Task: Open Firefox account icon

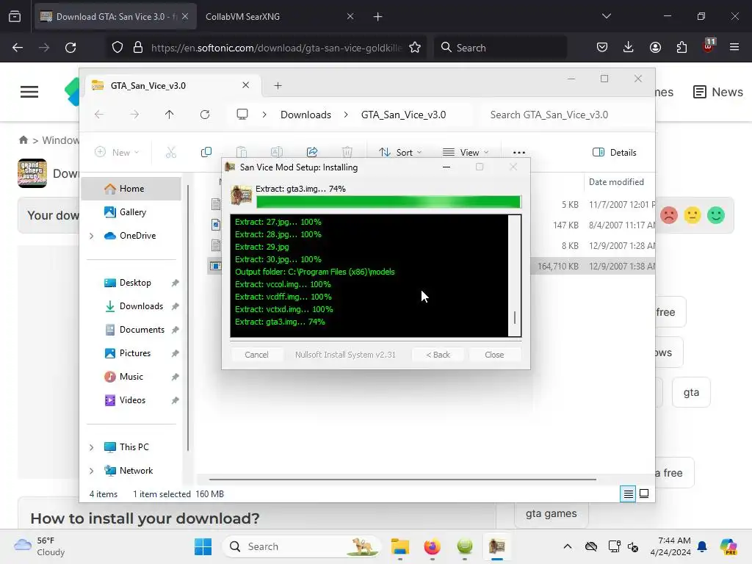Action: point(655,47)
